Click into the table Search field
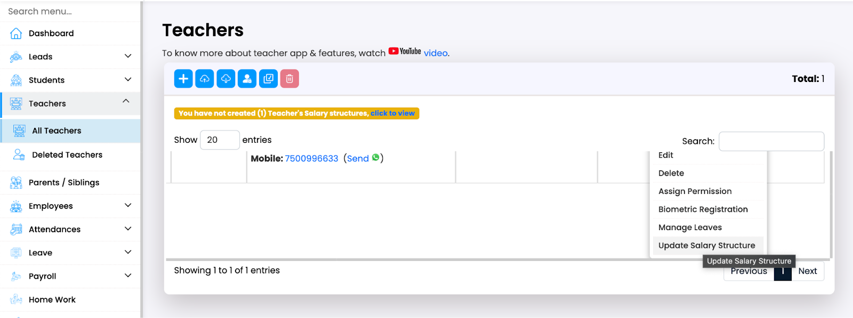 [771, 142]
